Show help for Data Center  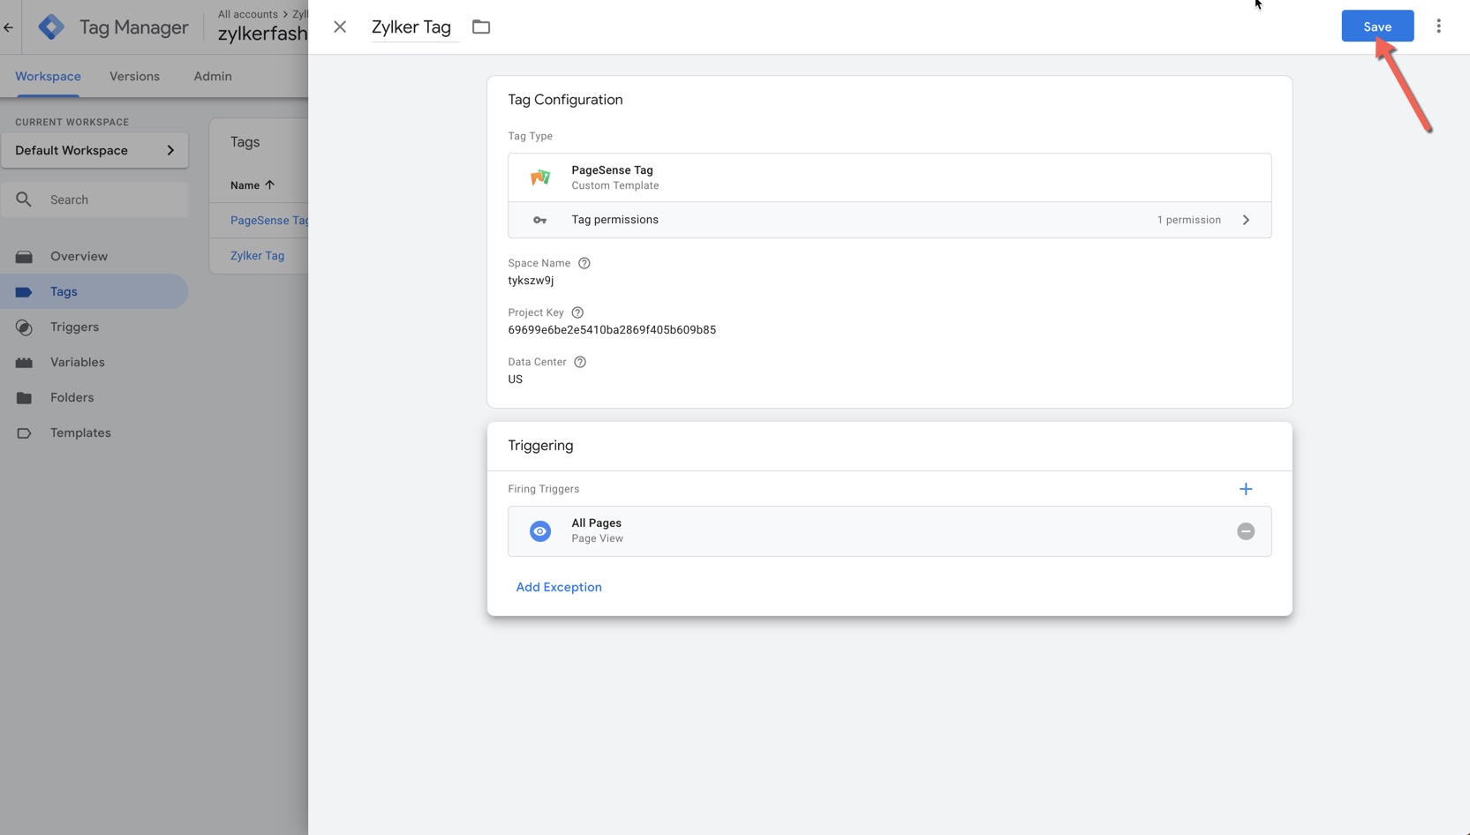click(x=580, y=362)
